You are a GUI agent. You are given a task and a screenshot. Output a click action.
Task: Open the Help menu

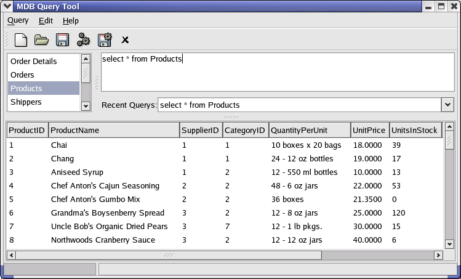(x=71, y=20)
